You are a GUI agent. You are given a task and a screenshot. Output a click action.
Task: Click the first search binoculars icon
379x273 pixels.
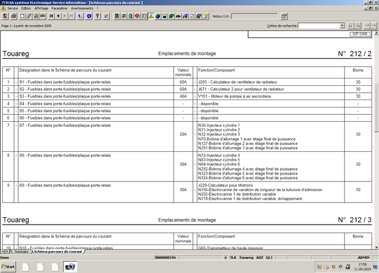(x=351, y=26)
